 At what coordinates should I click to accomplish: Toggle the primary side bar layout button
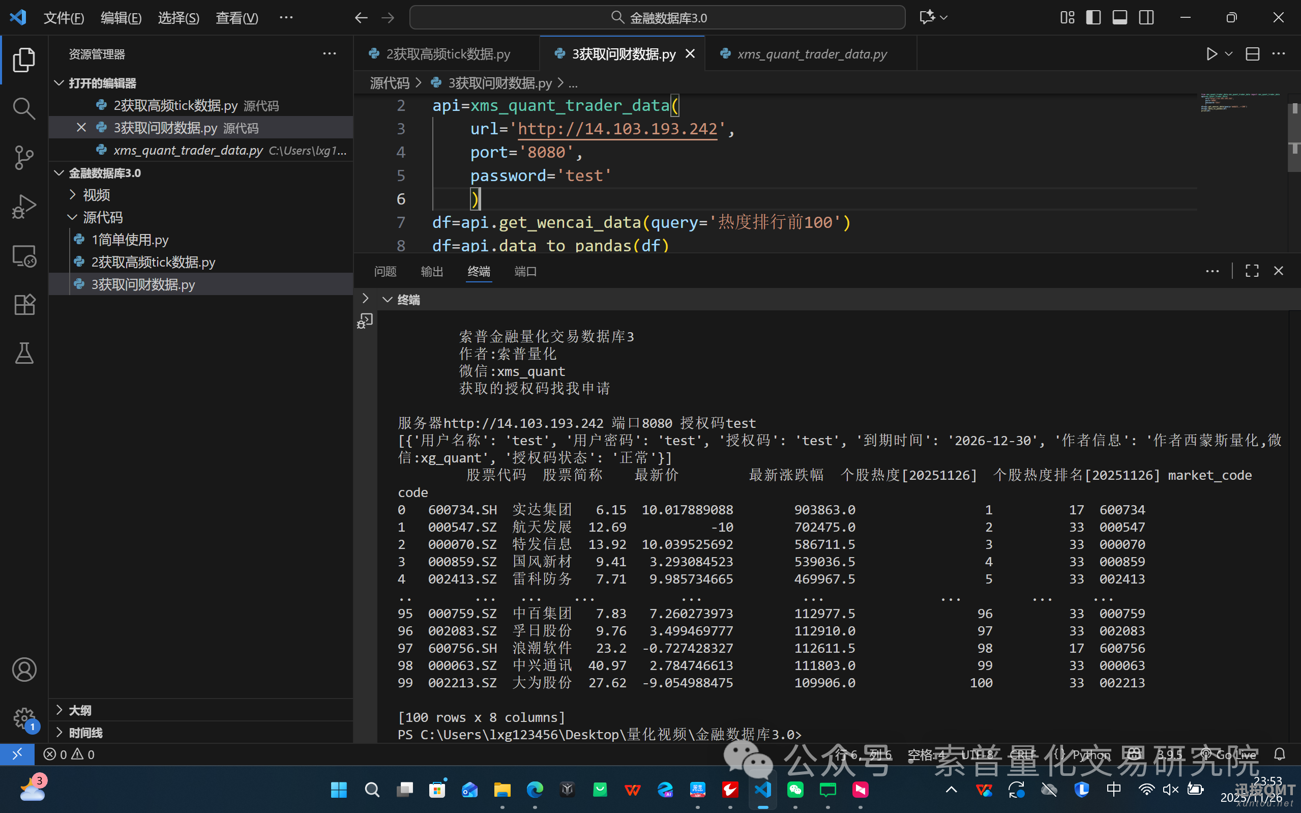pyautogui.click(x=1093, y=18)
